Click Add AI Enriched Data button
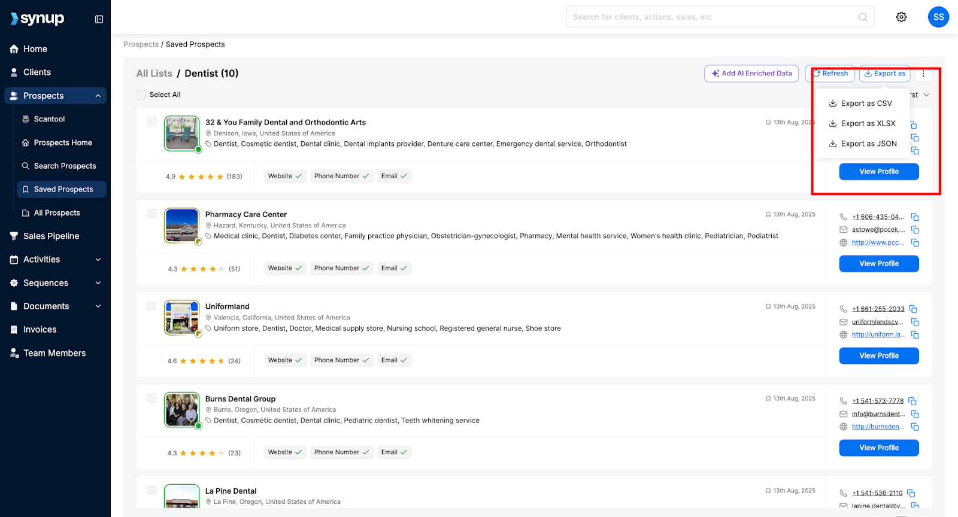The width and height of the screenshot is (958, 517). pyautogui.click(x=751, y=74)
